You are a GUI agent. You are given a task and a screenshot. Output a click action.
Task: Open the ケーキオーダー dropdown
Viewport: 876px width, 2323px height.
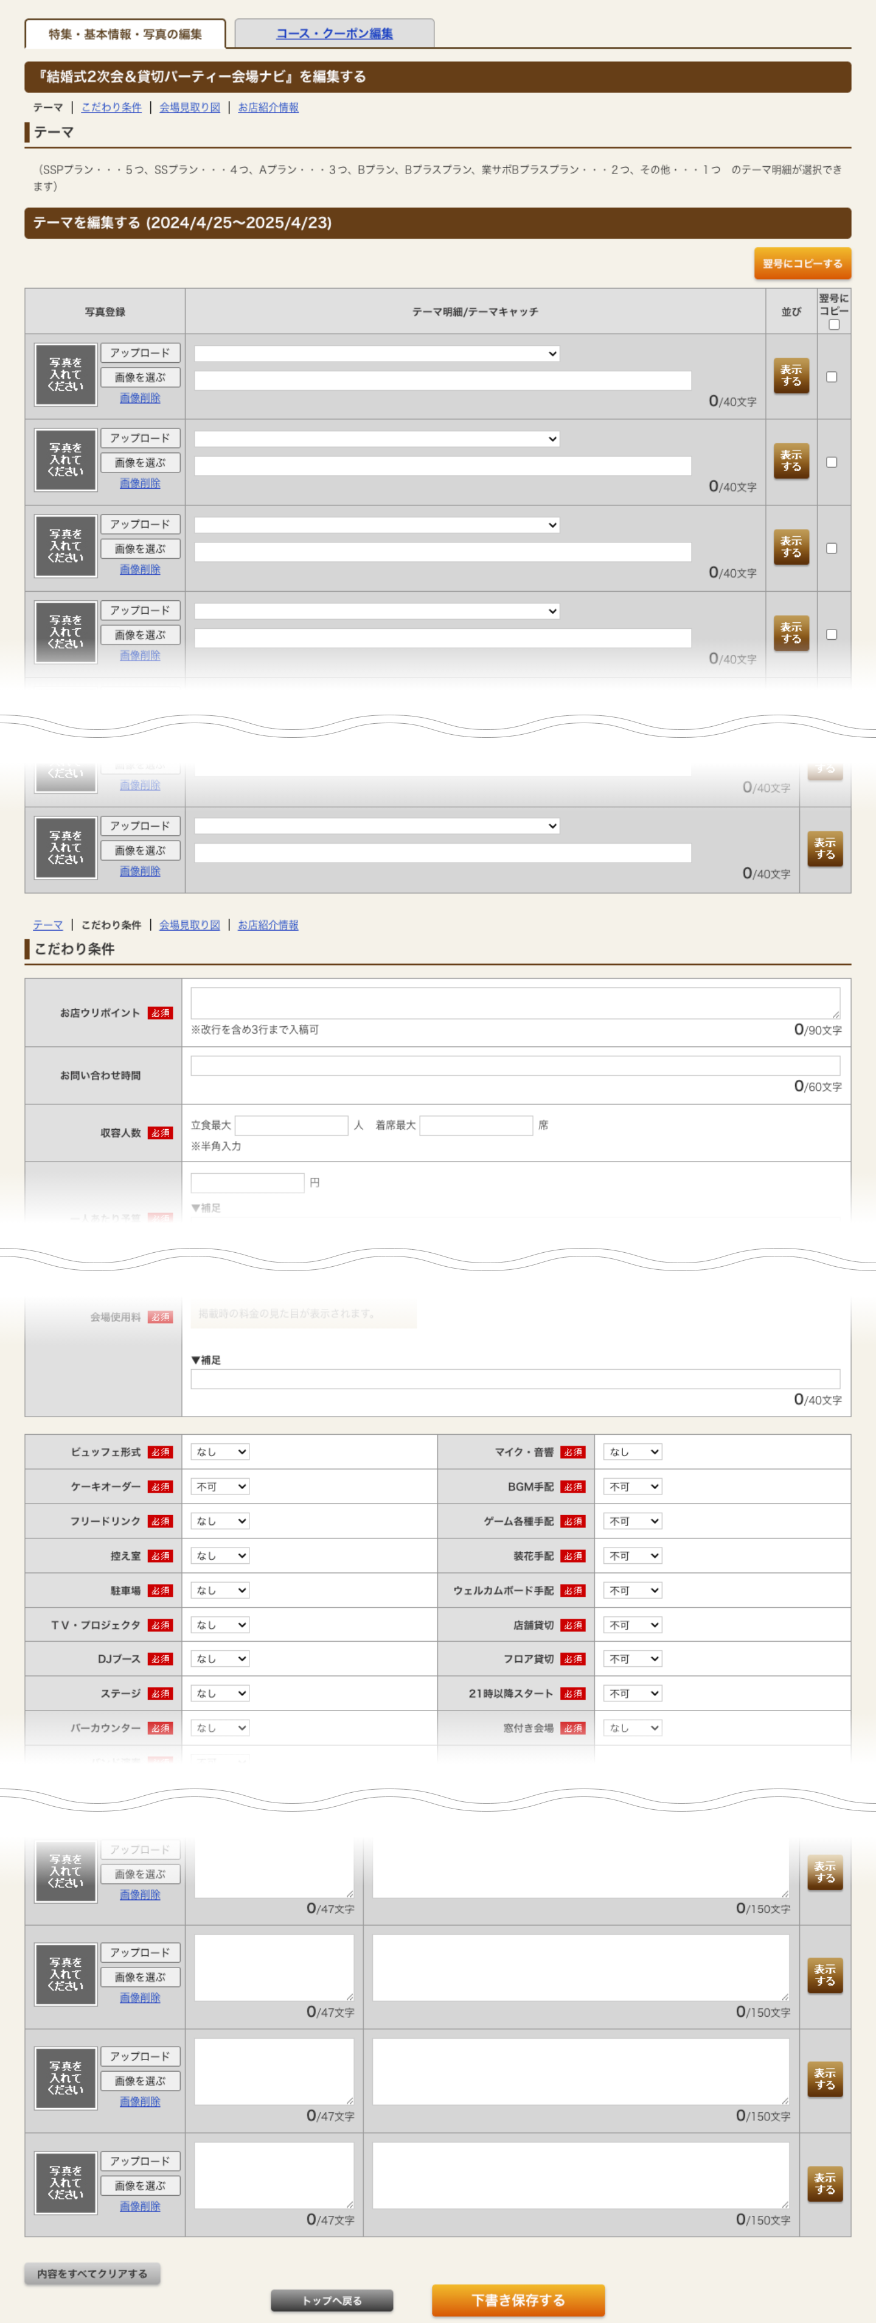(220, 1486)
